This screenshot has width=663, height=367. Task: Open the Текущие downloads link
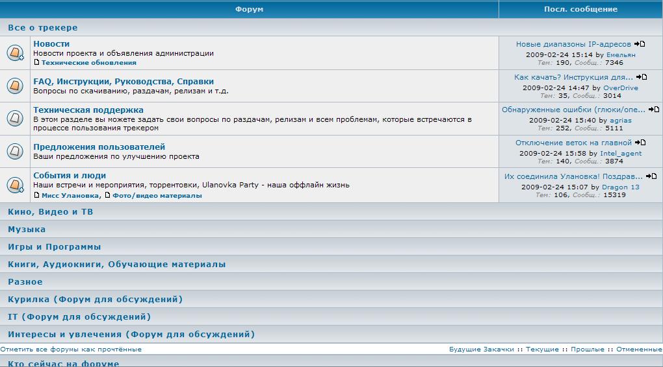pos(542,349)
